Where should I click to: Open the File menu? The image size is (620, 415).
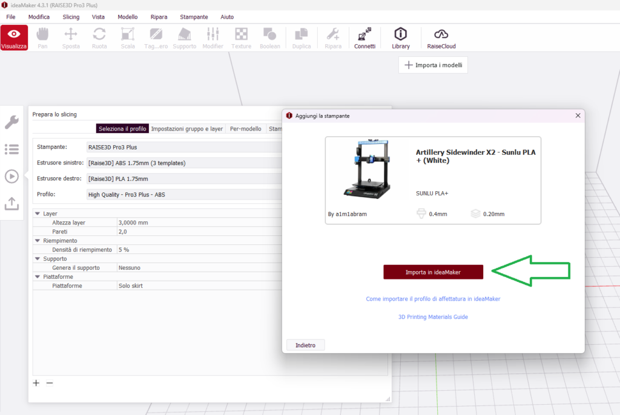click(11, 17)
